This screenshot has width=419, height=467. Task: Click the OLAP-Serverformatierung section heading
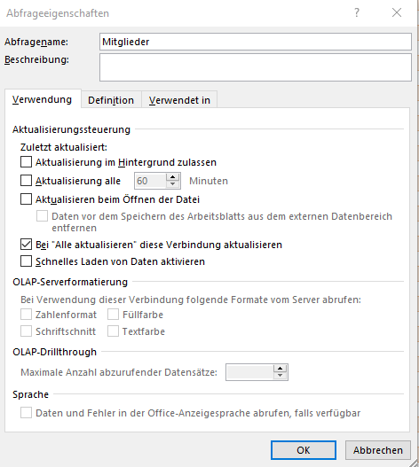(x=70, y=282)
